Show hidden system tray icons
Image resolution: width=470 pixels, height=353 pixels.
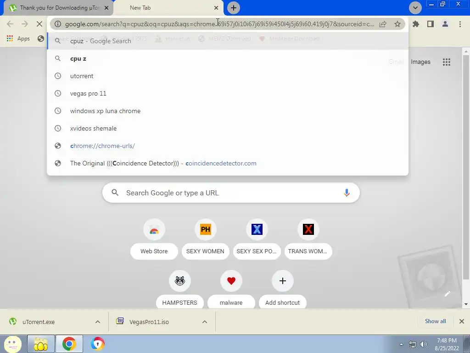401,344
